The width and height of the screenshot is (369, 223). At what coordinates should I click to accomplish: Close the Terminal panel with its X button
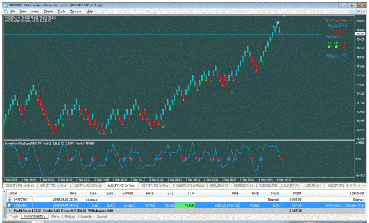tap(4, 191)
